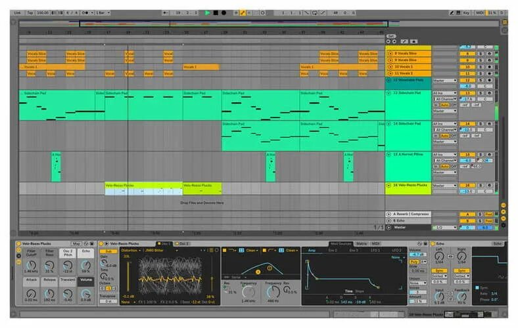Switch to Session view selector icon
The image size is (518, 328).
504,31
